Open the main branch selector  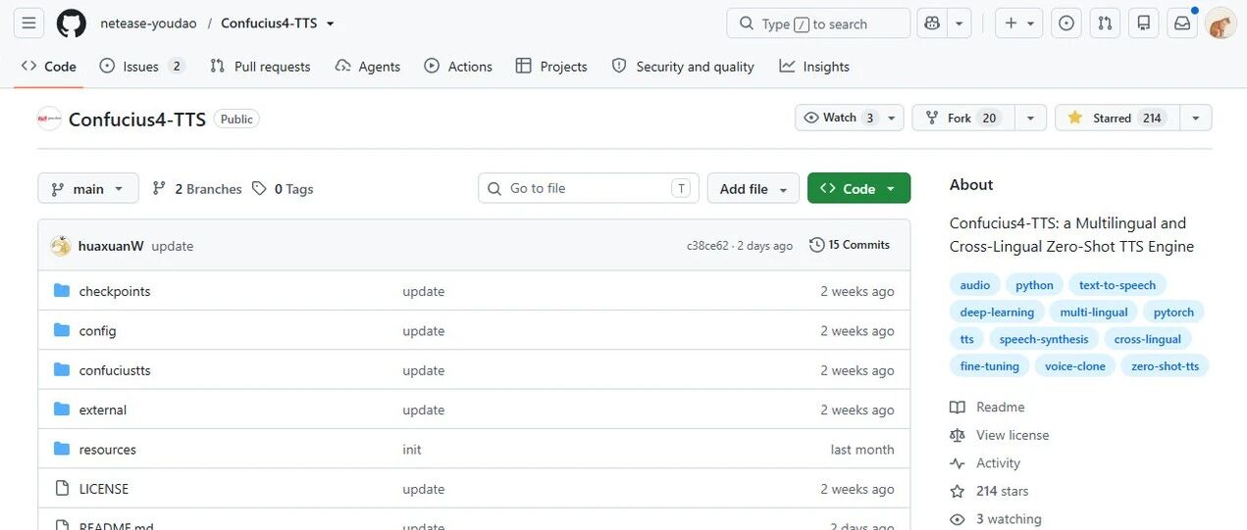click(x=88, y=188)
